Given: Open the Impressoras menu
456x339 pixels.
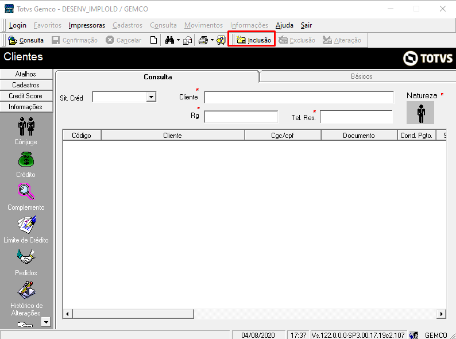Looking at the screenshot, I should click(x=87, y=25).
